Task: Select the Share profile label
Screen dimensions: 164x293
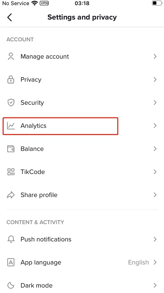Action: [39, 195]
